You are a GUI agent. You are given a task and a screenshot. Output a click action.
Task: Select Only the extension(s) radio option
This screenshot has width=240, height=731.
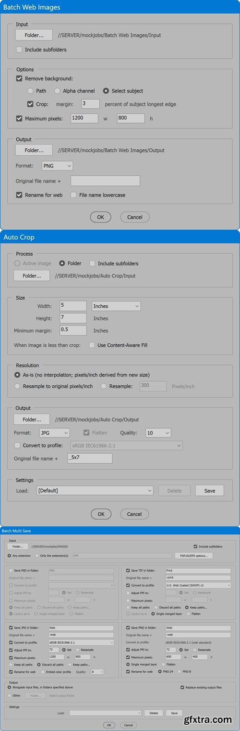(37, 555)
